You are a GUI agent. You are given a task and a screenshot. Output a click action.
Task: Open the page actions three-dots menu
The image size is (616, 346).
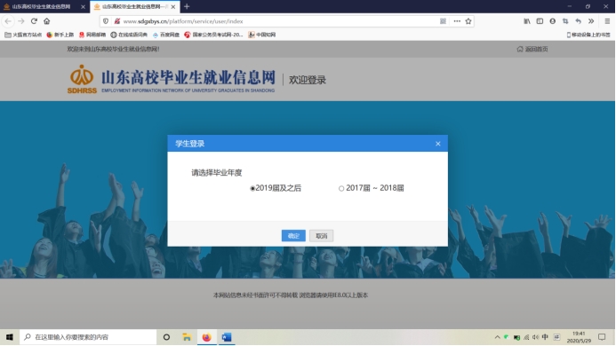point(457,21)
